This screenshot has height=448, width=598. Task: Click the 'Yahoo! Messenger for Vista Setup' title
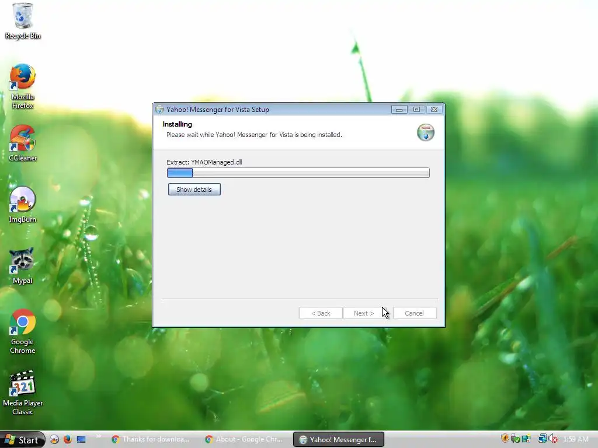point(218,109)
